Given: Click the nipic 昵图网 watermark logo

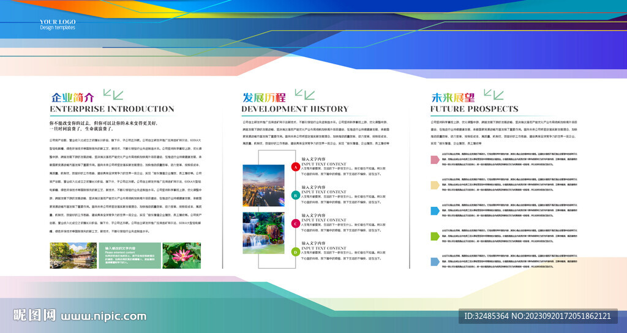Looking at the screenshot, I should 36,316.
